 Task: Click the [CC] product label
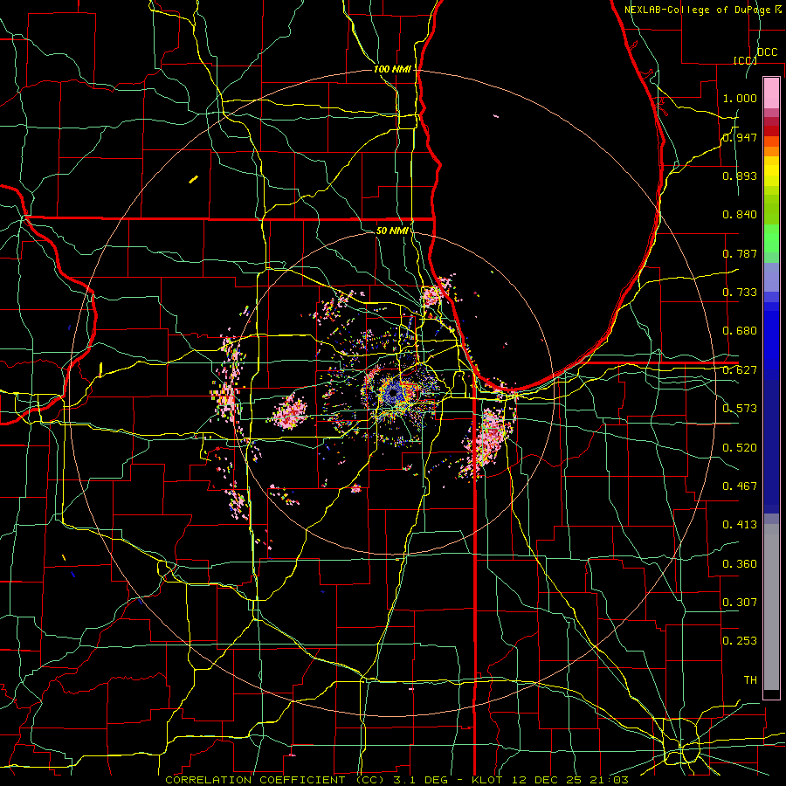(745, 60)
